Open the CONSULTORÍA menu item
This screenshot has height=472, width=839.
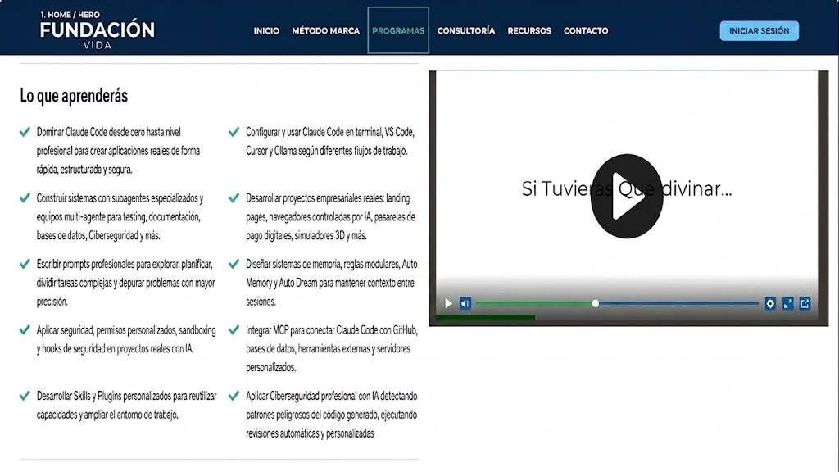[466, 31]
